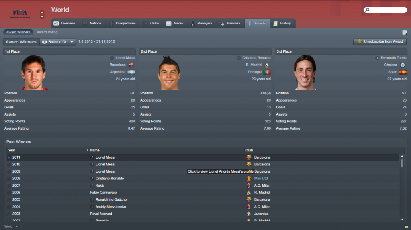
Task: Click the Real Madrid crest beside Cristiano Ronaldo
Action: 267,65
